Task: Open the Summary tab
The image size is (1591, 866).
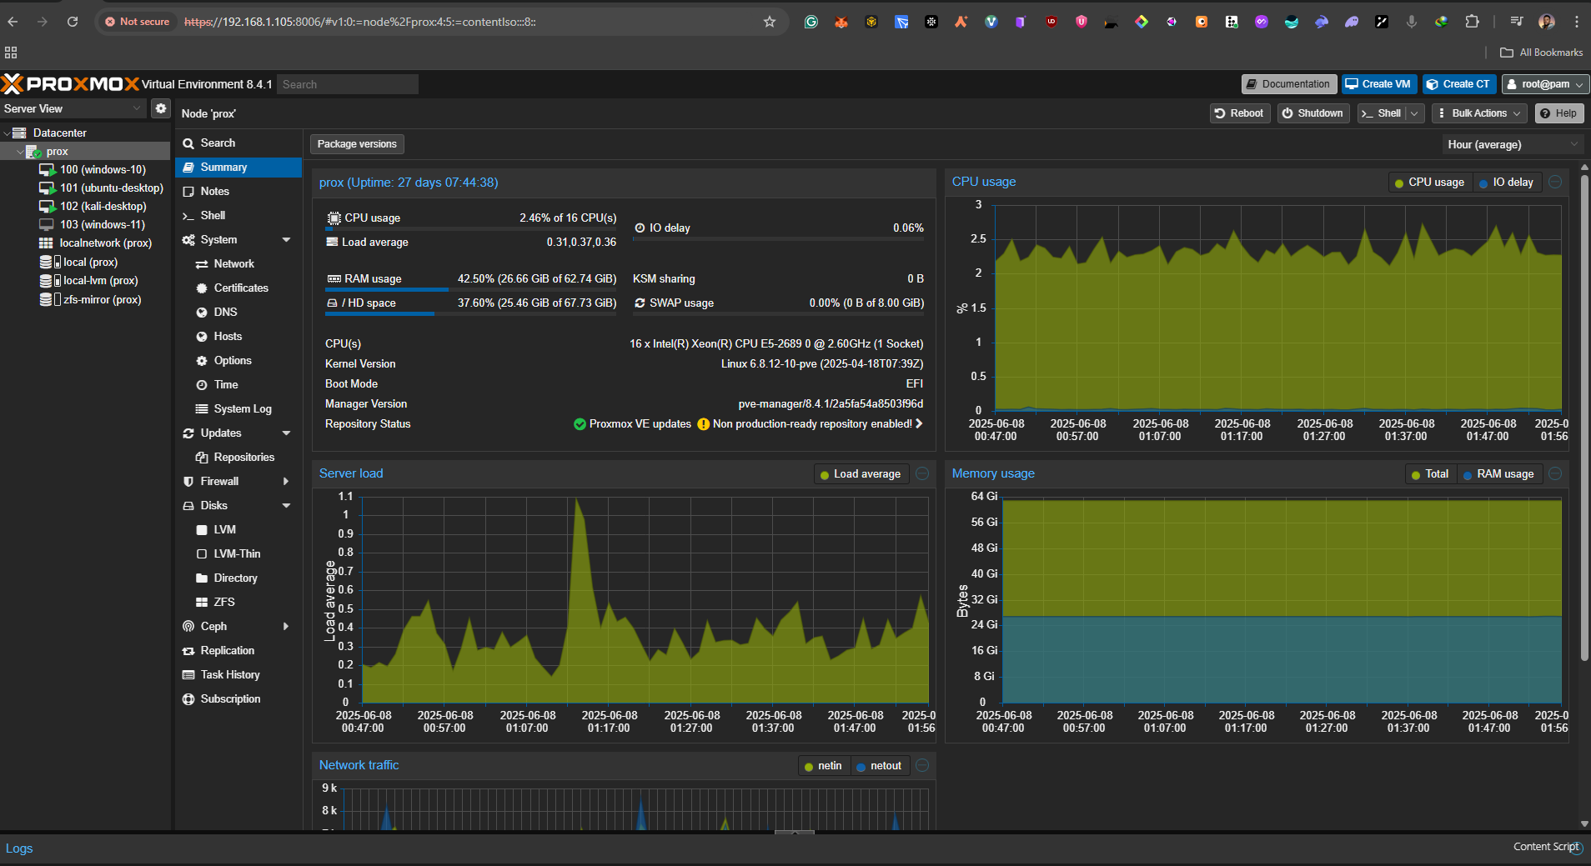Action: pos(223,167)
